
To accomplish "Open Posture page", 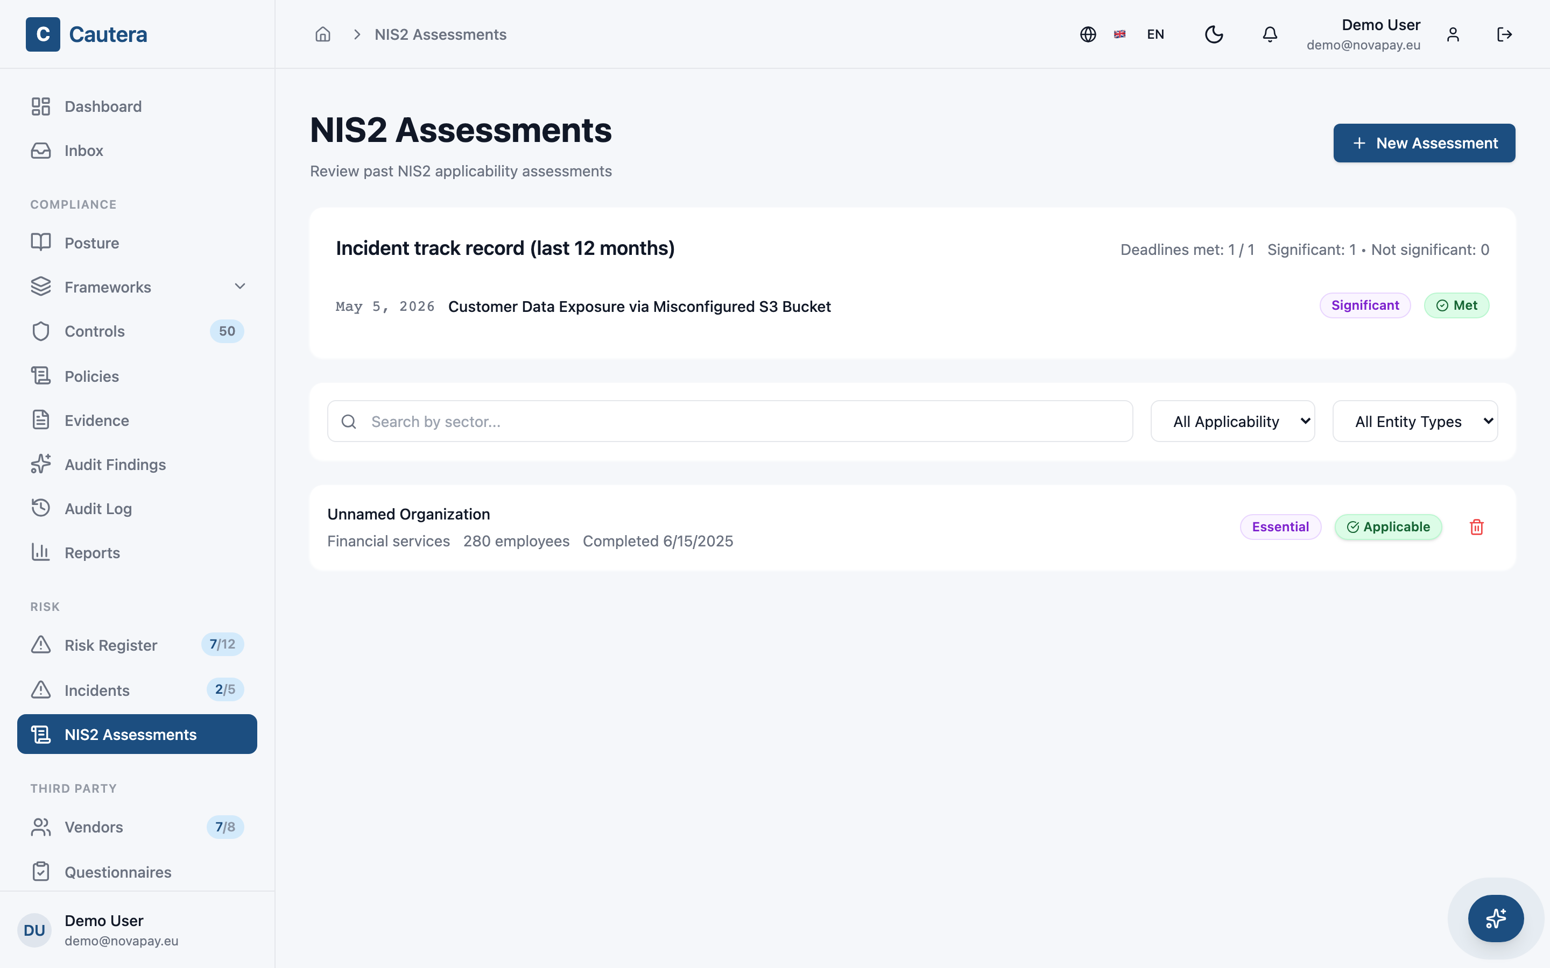I will point(137,243).
